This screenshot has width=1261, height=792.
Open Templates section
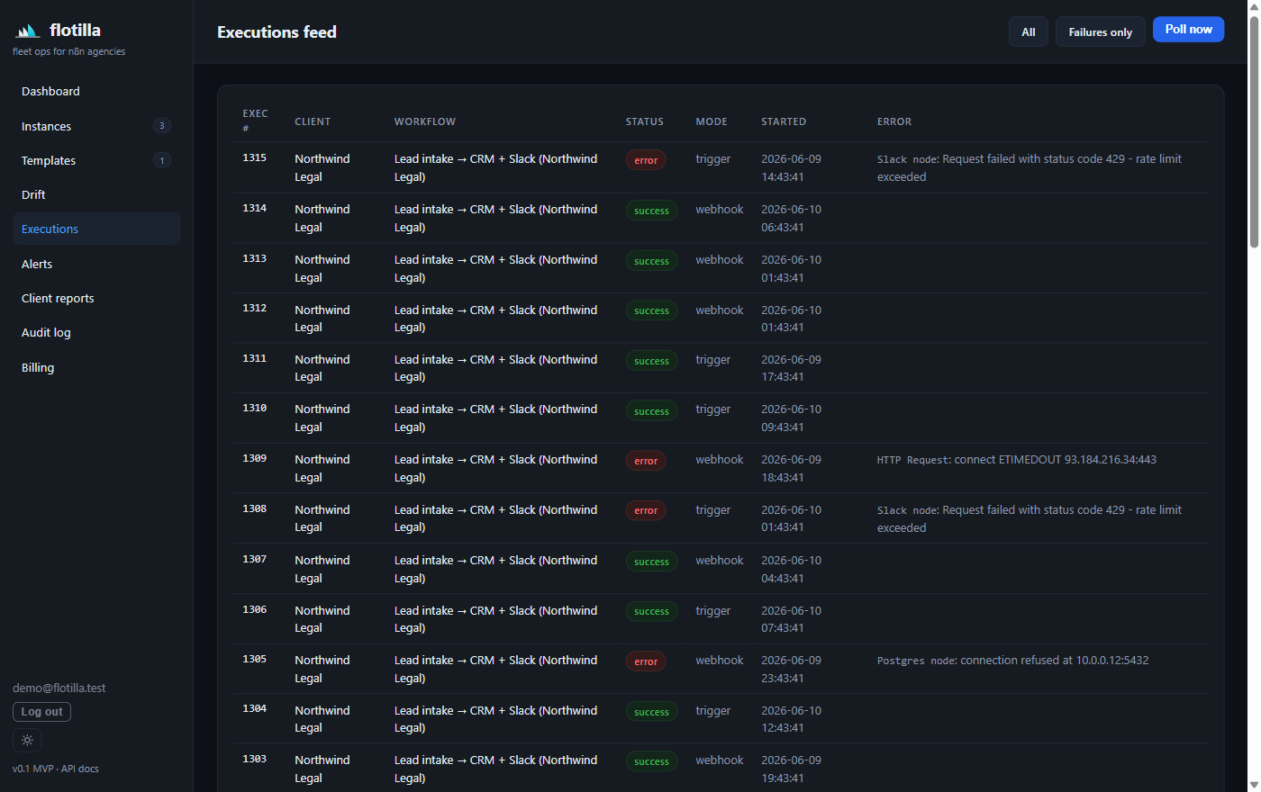(x=96, y=160)
